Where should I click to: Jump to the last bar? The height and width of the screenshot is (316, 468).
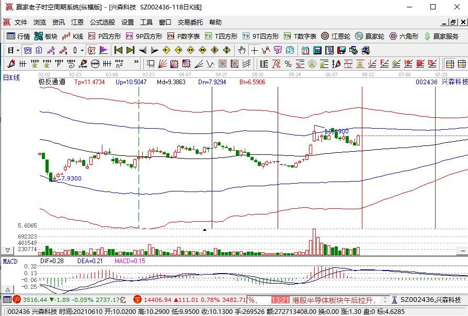click(x=130, y=50)
